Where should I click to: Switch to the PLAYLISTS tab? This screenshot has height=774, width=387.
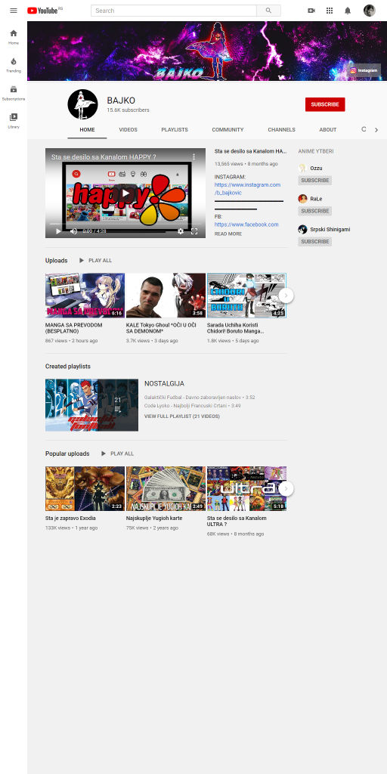[175, 130]
